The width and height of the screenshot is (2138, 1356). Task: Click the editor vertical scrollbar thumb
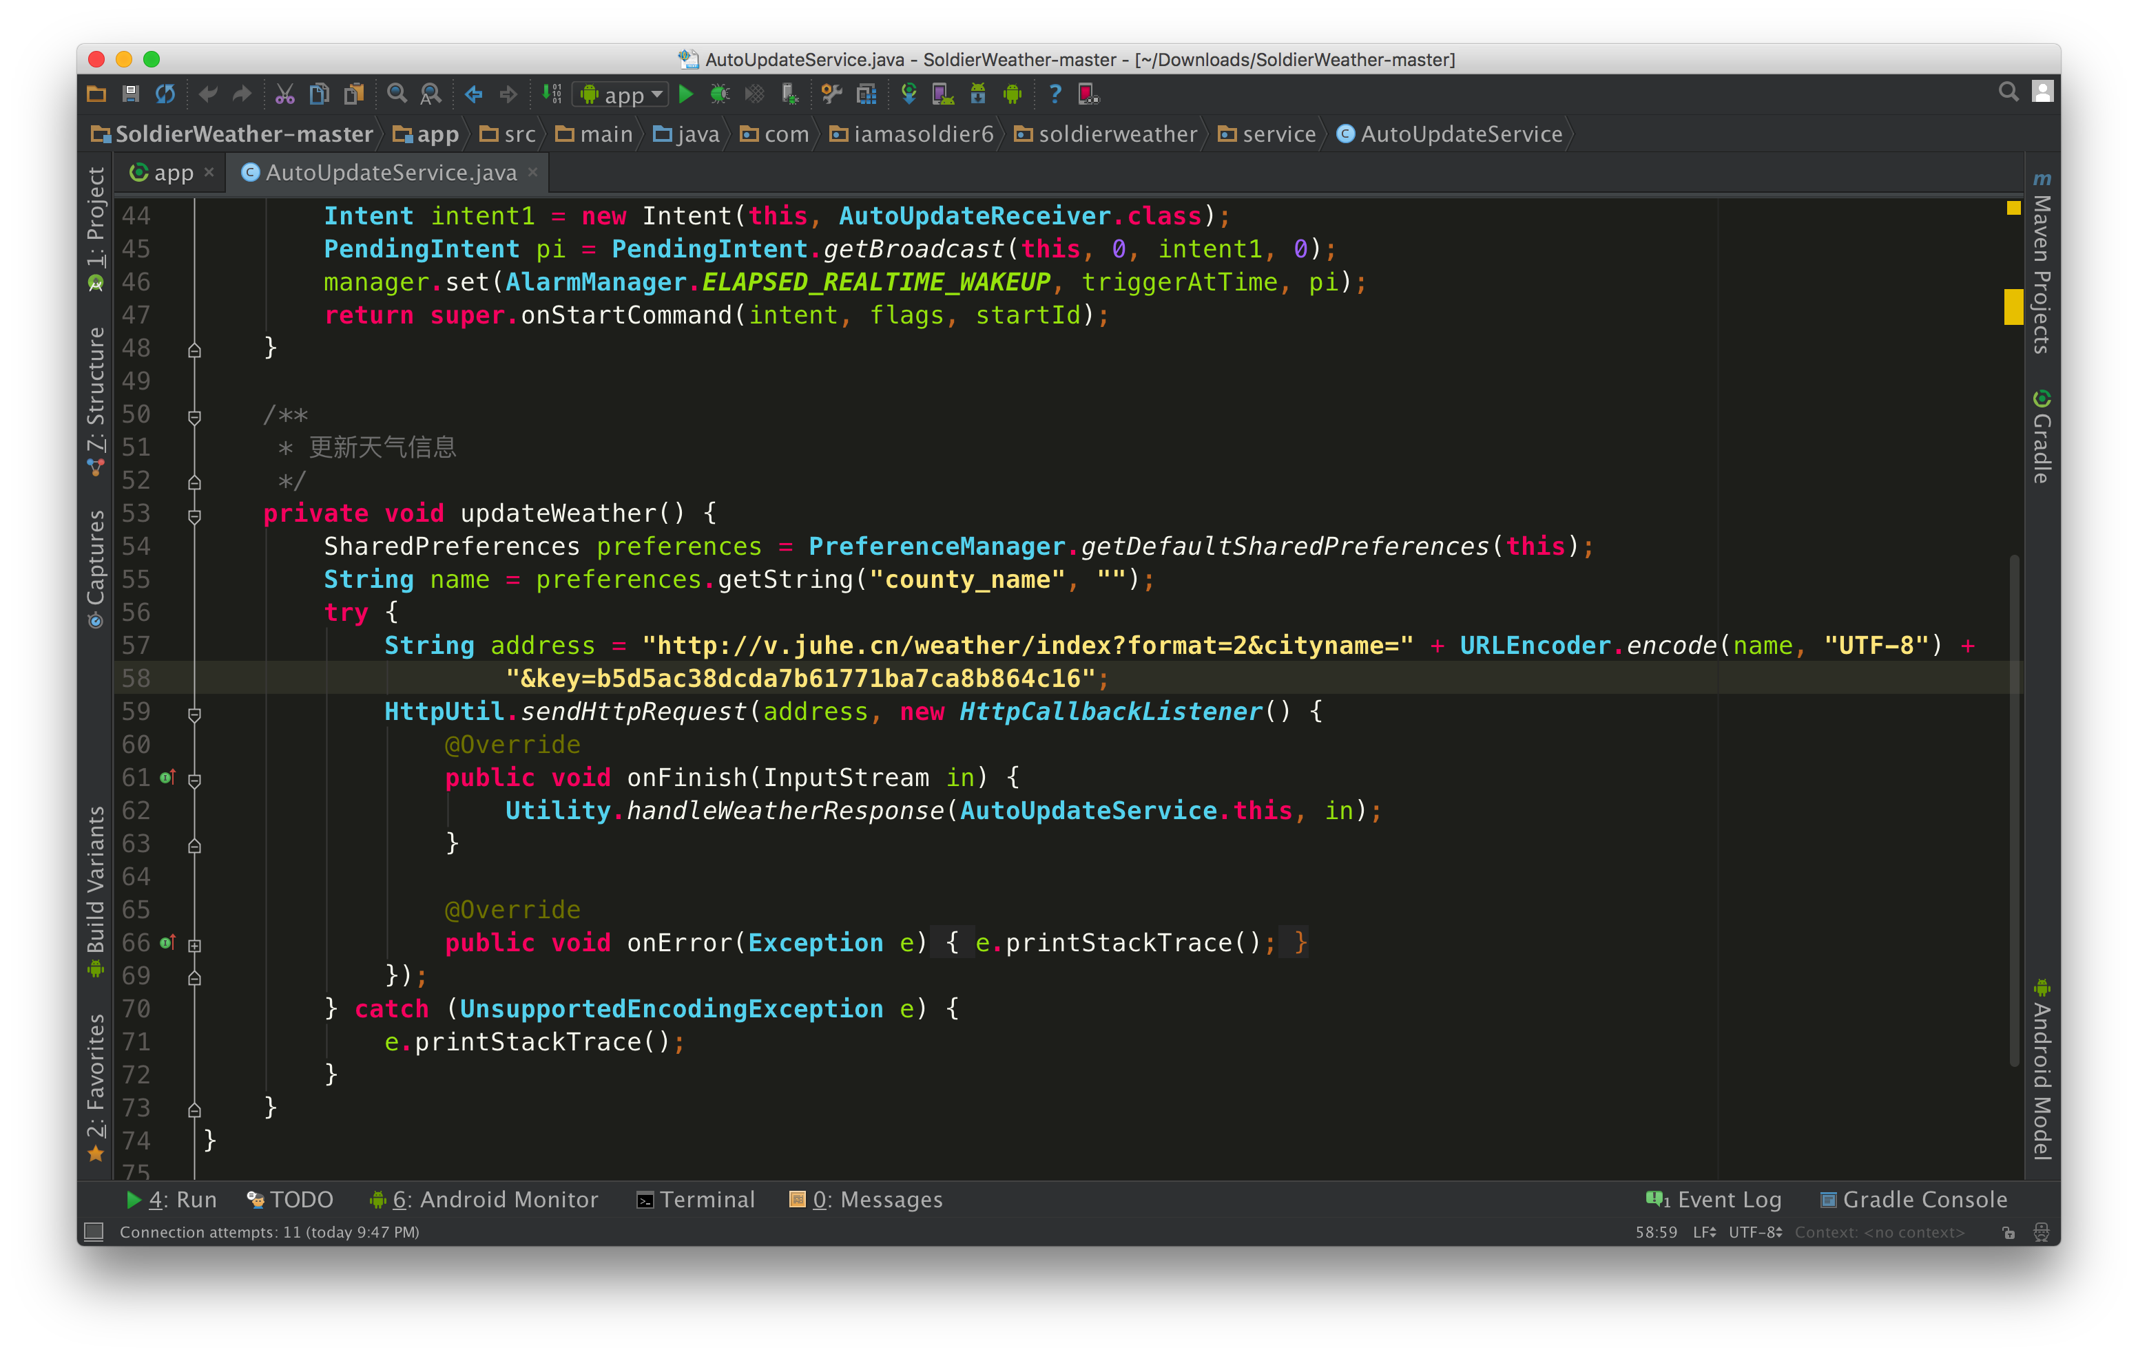click(2015, 810)
